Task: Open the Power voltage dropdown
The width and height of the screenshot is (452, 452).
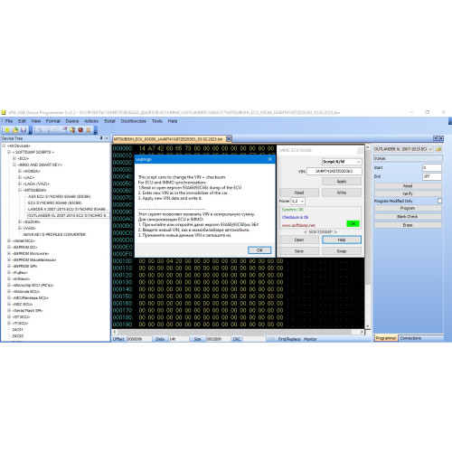Action: pos(297,201)
